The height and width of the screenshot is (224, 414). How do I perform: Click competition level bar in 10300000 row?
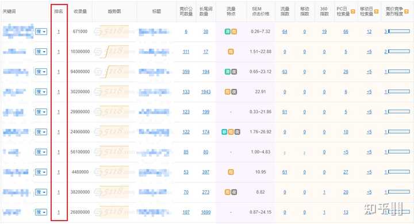point(399,52)
